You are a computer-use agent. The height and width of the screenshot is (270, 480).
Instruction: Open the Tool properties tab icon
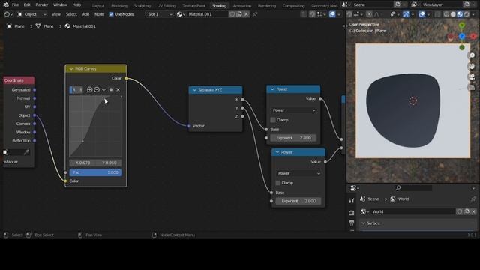click(352, 201)
